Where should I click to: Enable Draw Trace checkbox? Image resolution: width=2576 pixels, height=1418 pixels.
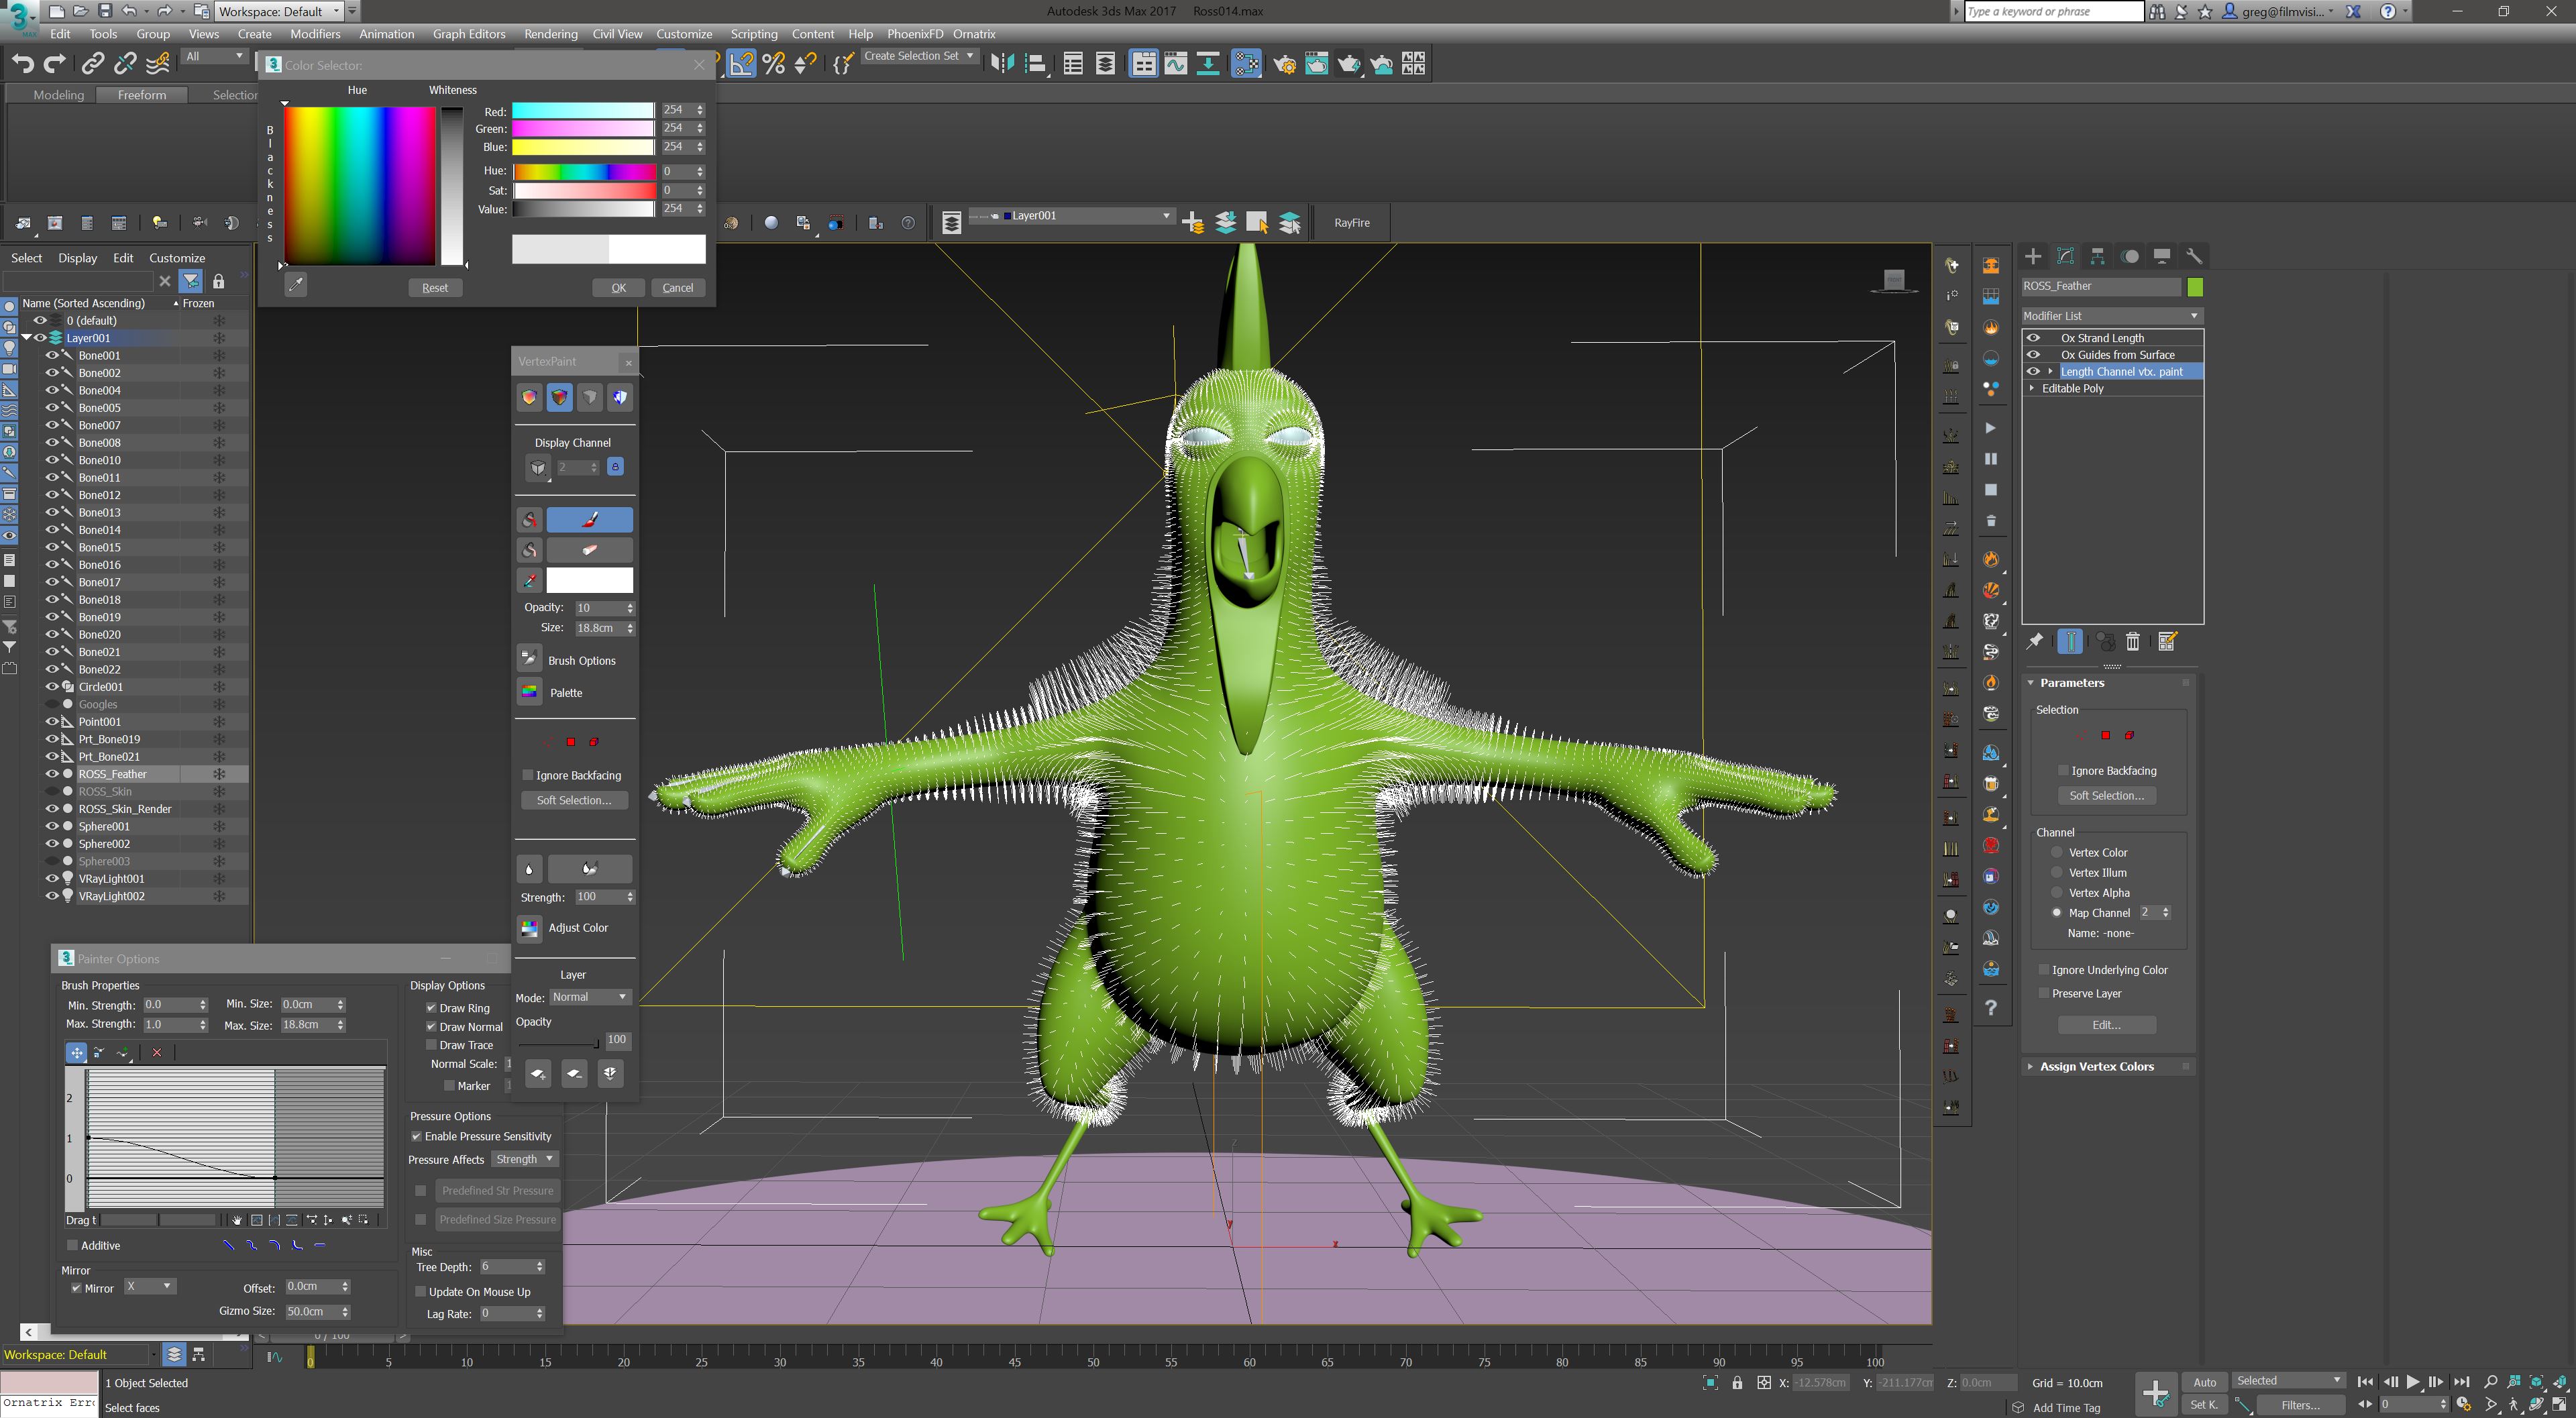[432, 1045]
